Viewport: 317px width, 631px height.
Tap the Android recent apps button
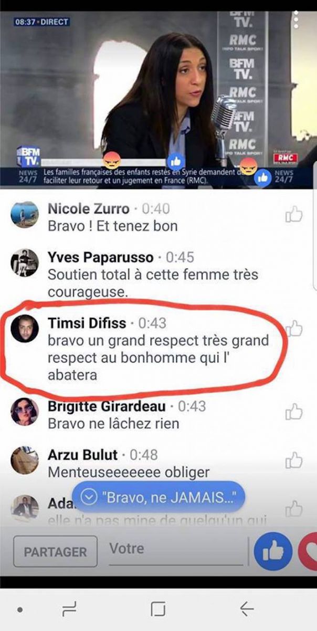69,609
